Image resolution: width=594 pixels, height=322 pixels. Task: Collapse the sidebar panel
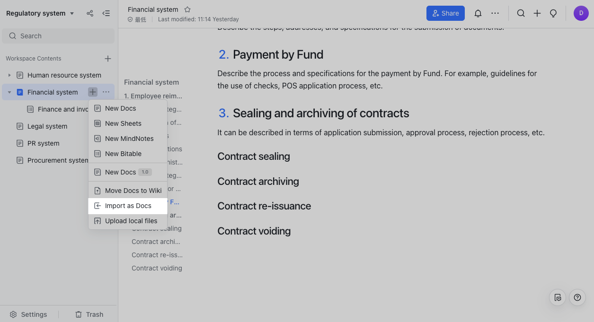[106, 13]
